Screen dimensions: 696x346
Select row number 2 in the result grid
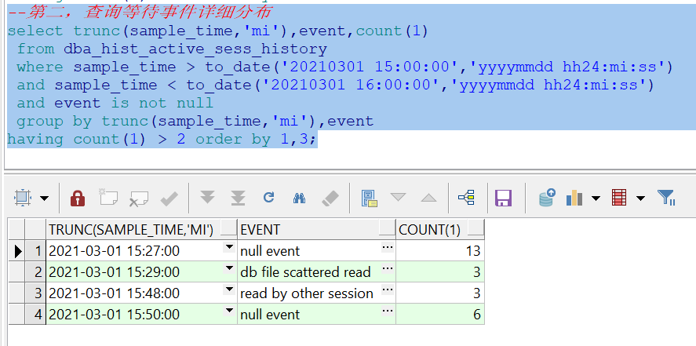tap(35, 271)
